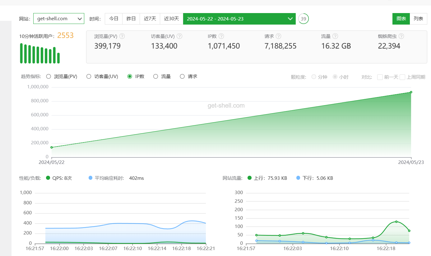431x256 pixels.
Task: Choose 分钟 granularity radio button
Action: pos(314,77)
